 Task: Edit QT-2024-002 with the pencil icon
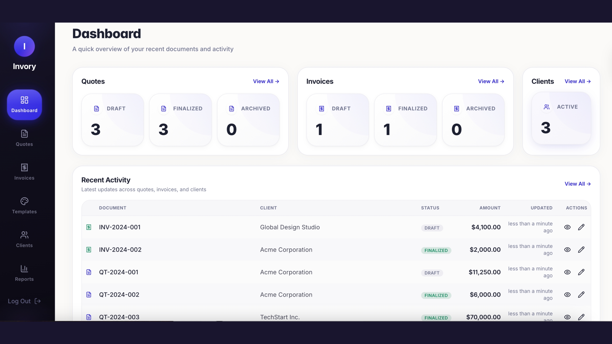[581, 295]
